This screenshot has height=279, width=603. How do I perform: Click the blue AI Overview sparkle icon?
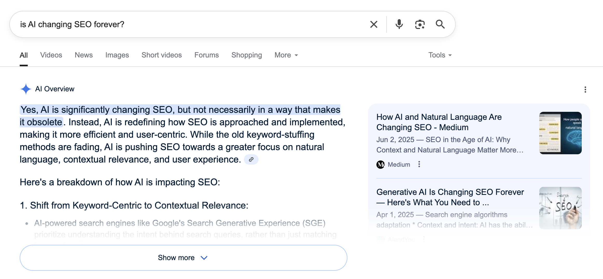coord(26,89)
